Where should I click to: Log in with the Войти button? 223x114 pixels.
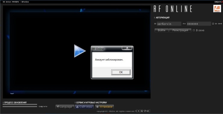(x=162, y=30)
